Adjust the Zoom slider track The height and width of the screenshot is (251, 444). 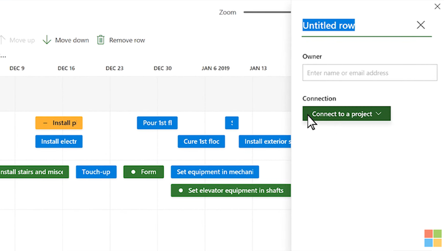[267, 12]
